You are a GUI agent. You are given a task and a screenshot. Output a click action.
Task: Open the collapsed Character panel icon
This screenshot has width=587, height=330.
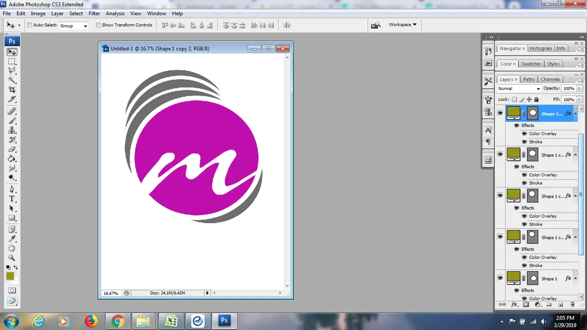click(488, 130)
